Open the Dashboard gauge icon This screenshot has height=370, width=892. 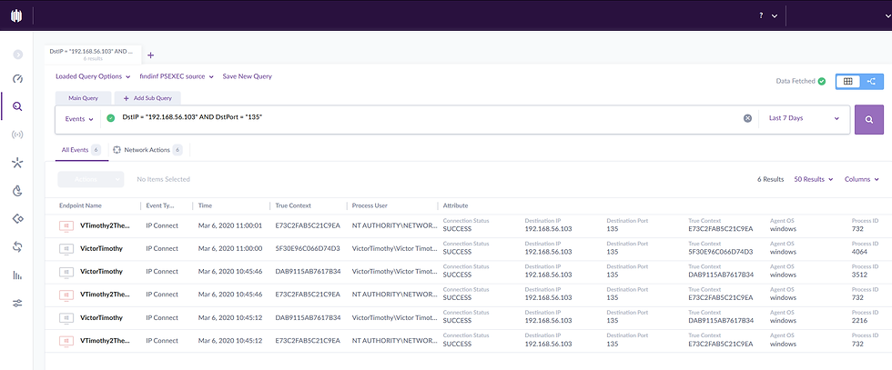[17, 79]
